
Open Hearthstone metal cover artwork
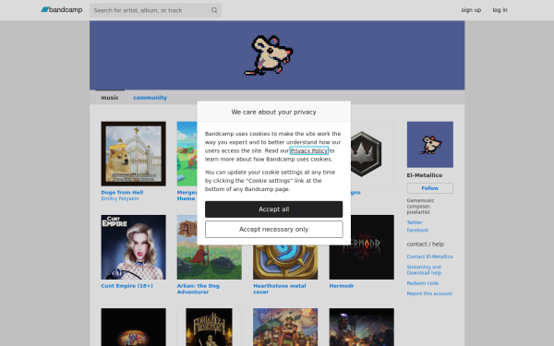click(285, 262)
